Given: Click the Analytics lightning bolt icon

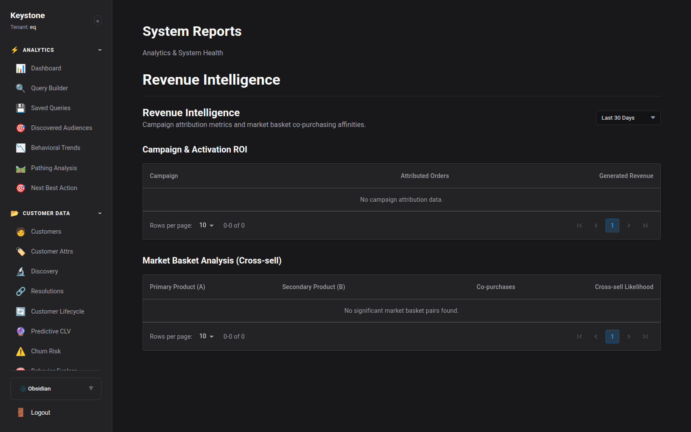Looking at the screenshot, I should click(15, 50).
